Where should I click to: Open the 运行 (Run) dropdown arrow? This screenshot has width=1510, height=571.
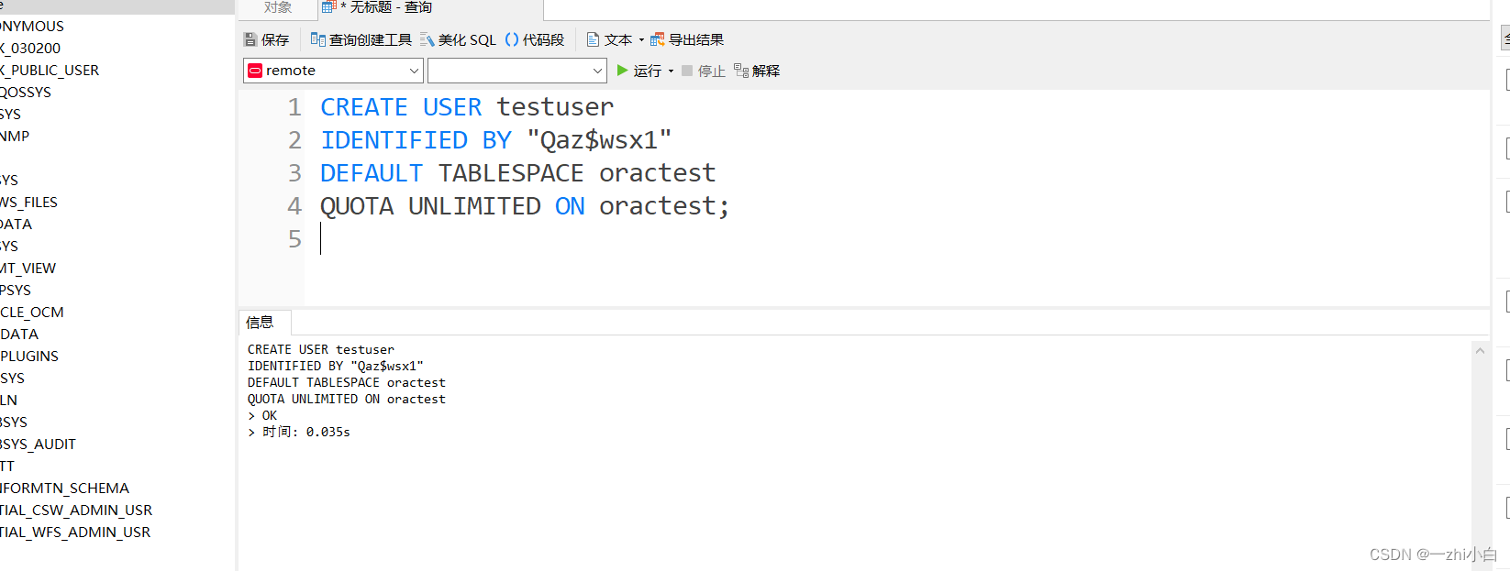click(x=671, y=71)
